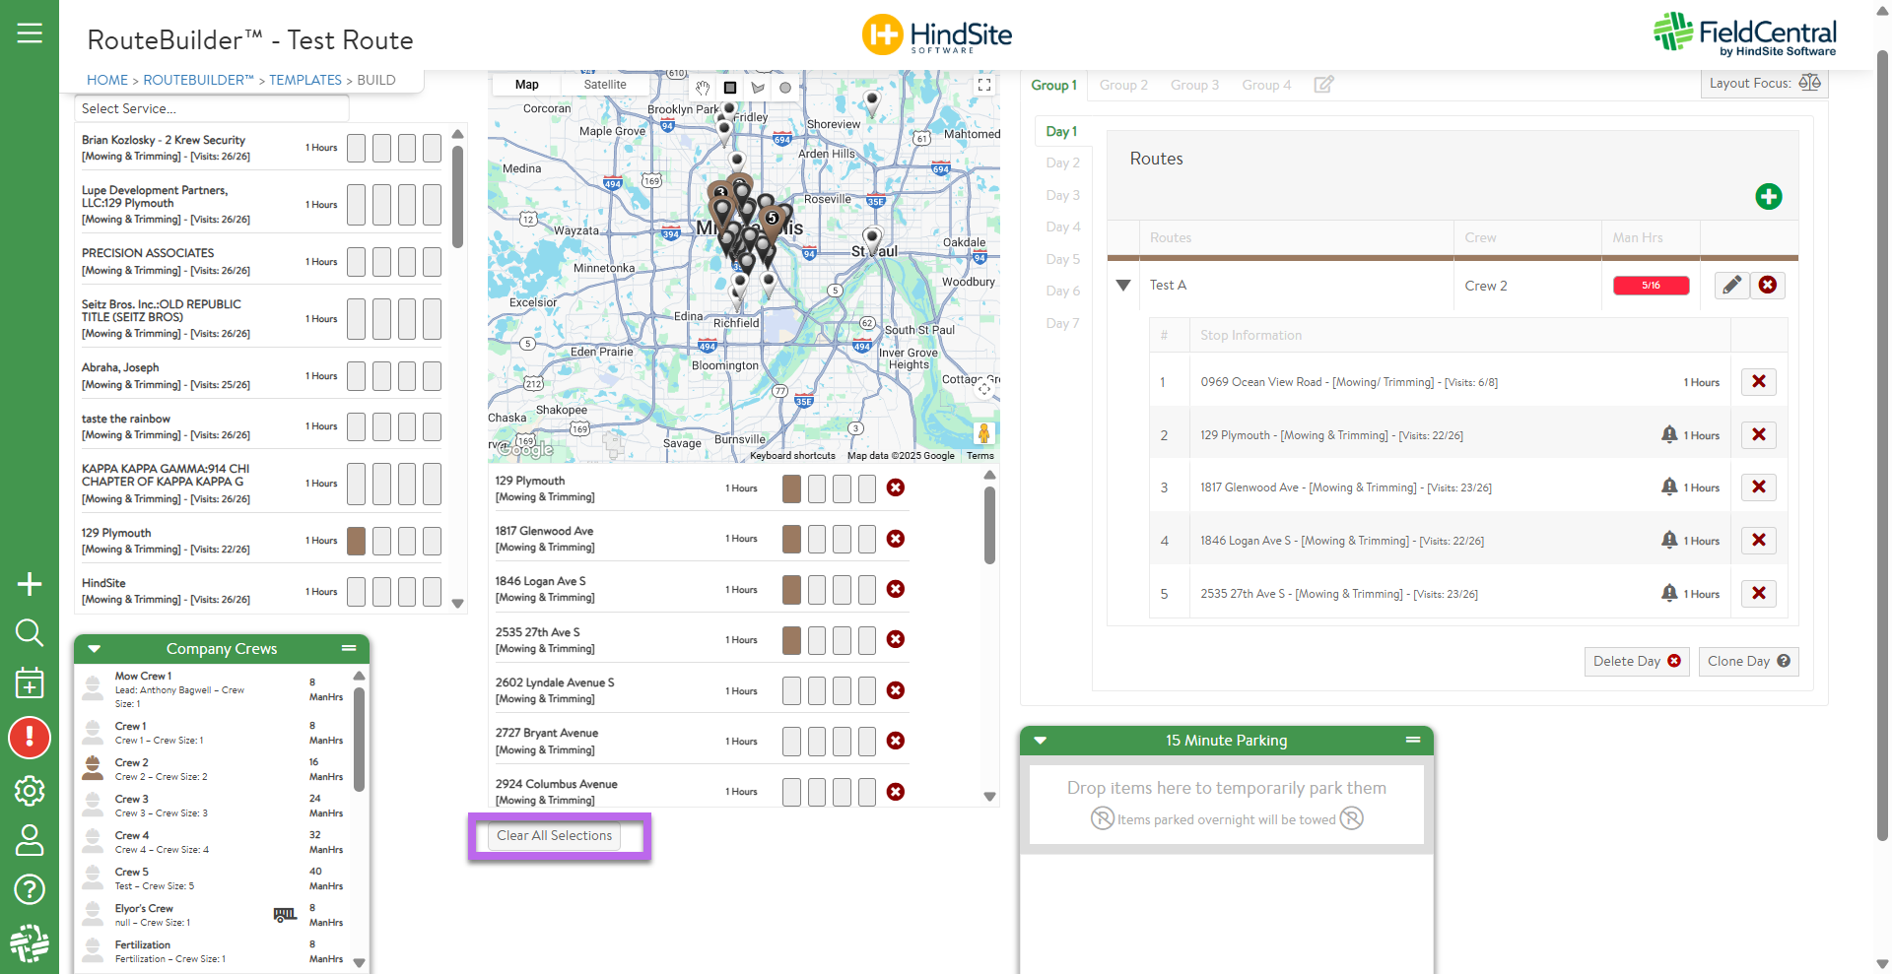This screenshot has width=1892, height=974.
Task: Collapse the Company Crews panel
Action: pos(95,649)
